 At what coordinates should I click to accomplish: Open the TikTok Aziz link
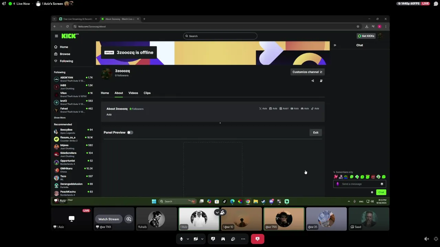click(x=315, y=108)
